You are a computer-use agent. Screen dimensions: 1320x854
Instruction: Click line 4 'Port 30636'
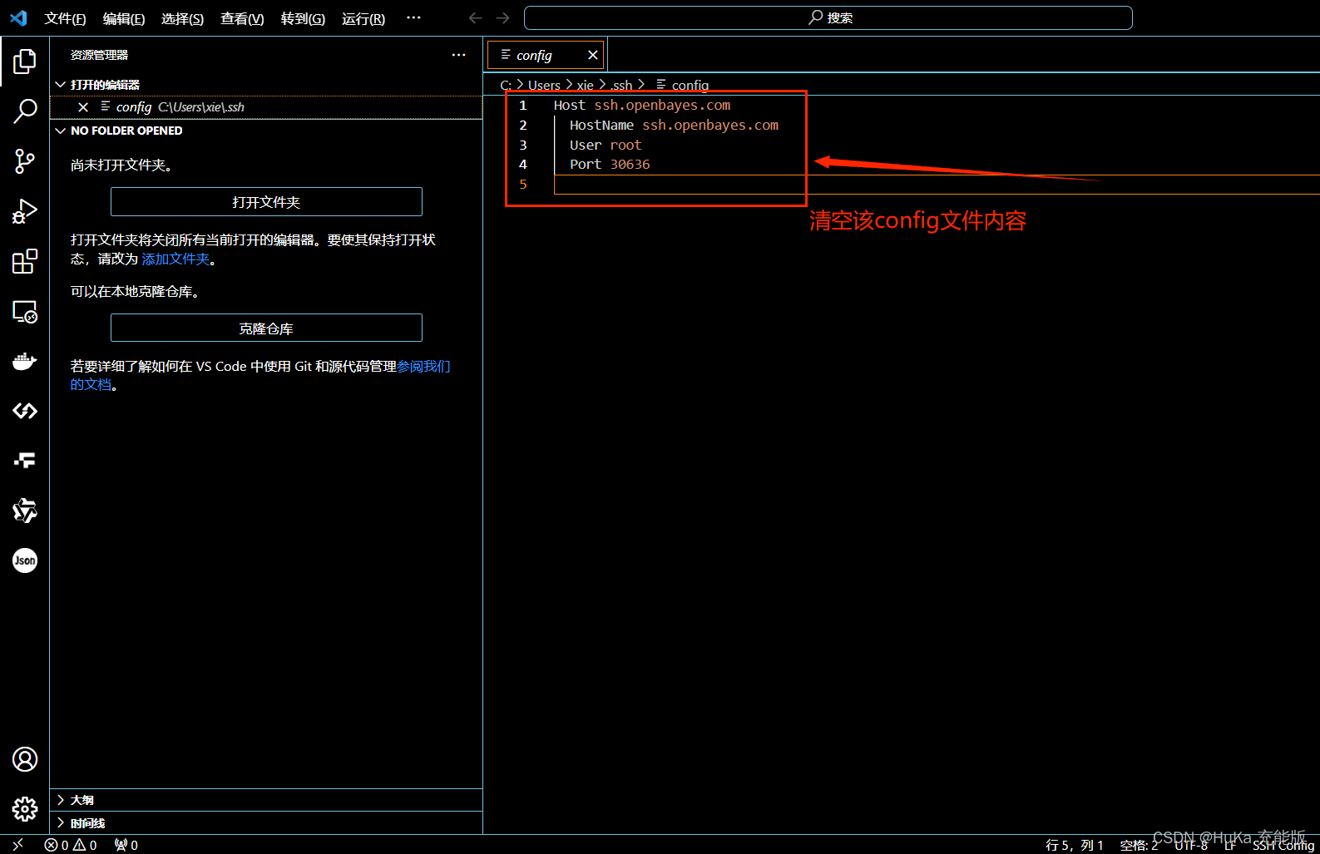610,165
